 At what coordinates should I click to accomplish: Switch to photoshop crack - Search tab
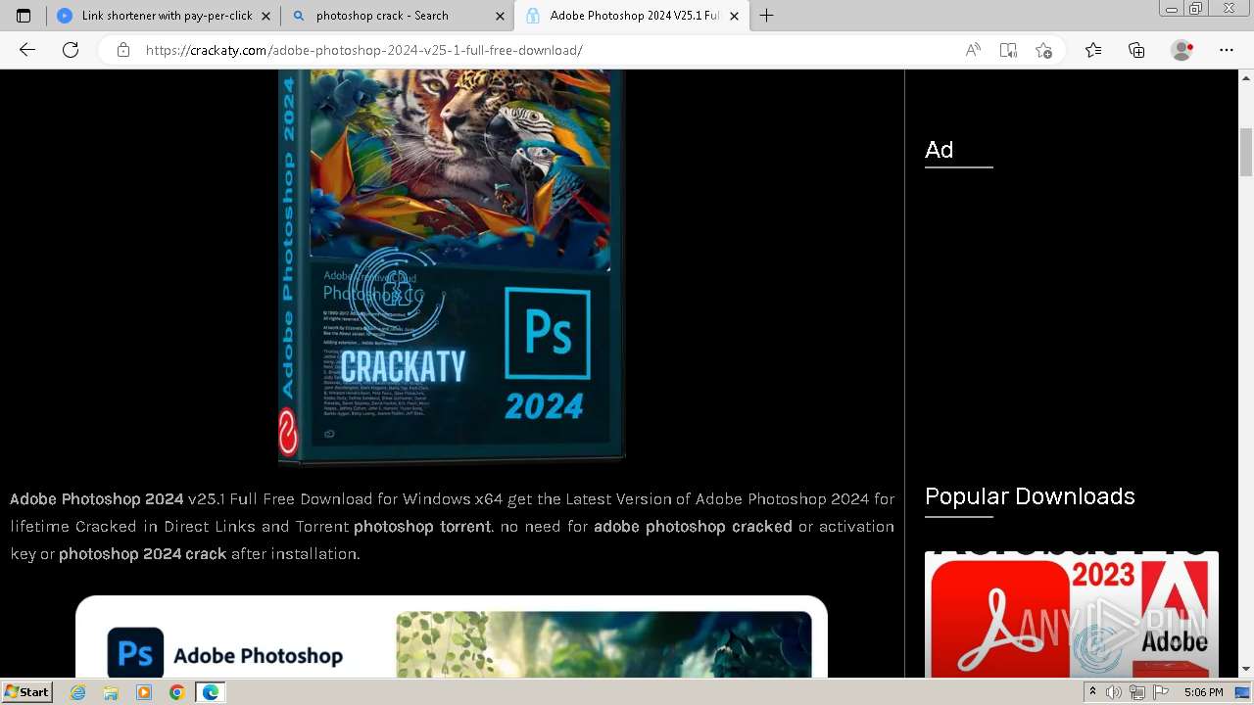click(397, 16)
